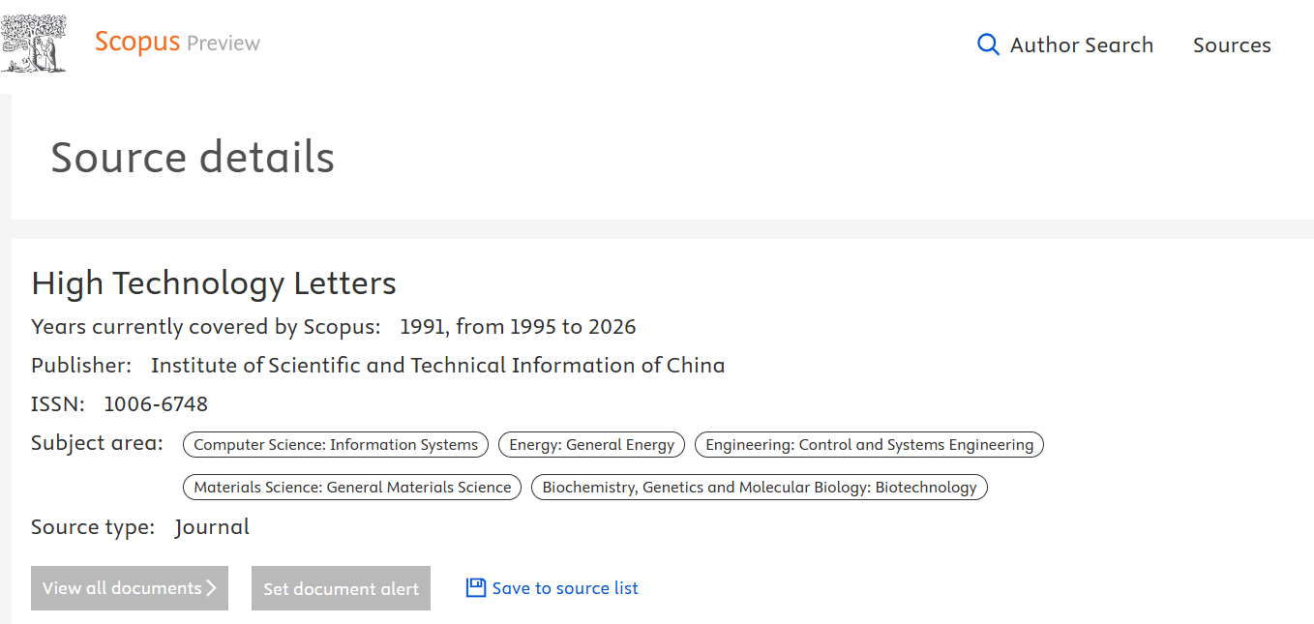Click the ISSN number 1006-6748
1314x624 pixels.
[156, 404]
